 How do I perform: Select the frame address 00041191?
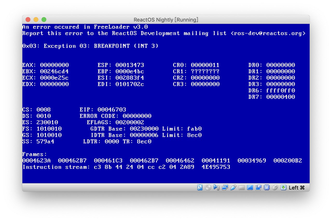pos(216,160)
